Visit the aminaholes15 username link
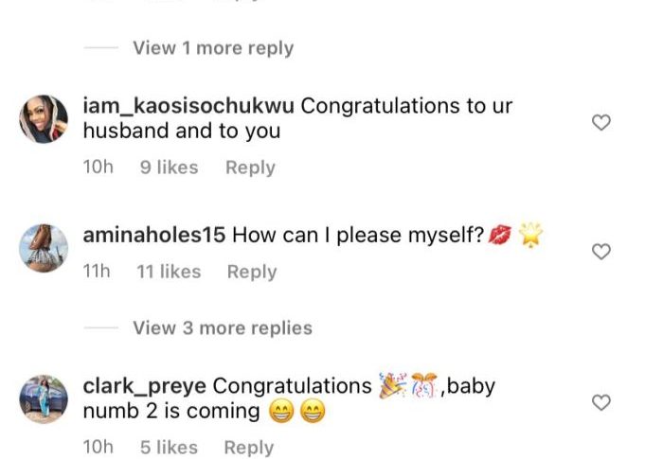The width and height of the screenshot is (645, 459). (x=153, y=236)
